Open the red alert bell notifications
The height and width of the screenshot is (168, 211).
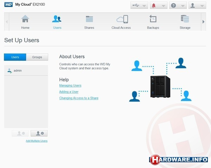pos(154,6)
